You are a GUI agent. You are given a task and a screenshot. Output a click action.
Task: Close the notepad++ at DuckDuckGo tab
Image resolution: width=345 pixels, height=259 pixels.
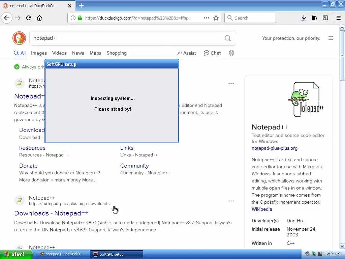[69, 6]
